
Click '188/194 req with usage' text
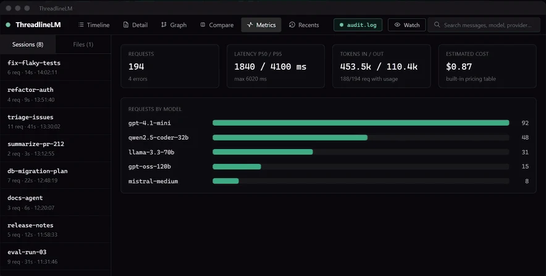(369, 79)
